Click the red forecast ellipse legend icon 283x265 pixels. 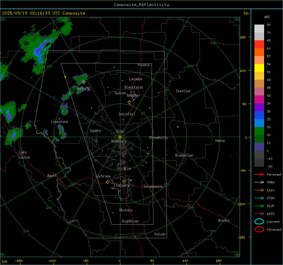pos(259,229)
